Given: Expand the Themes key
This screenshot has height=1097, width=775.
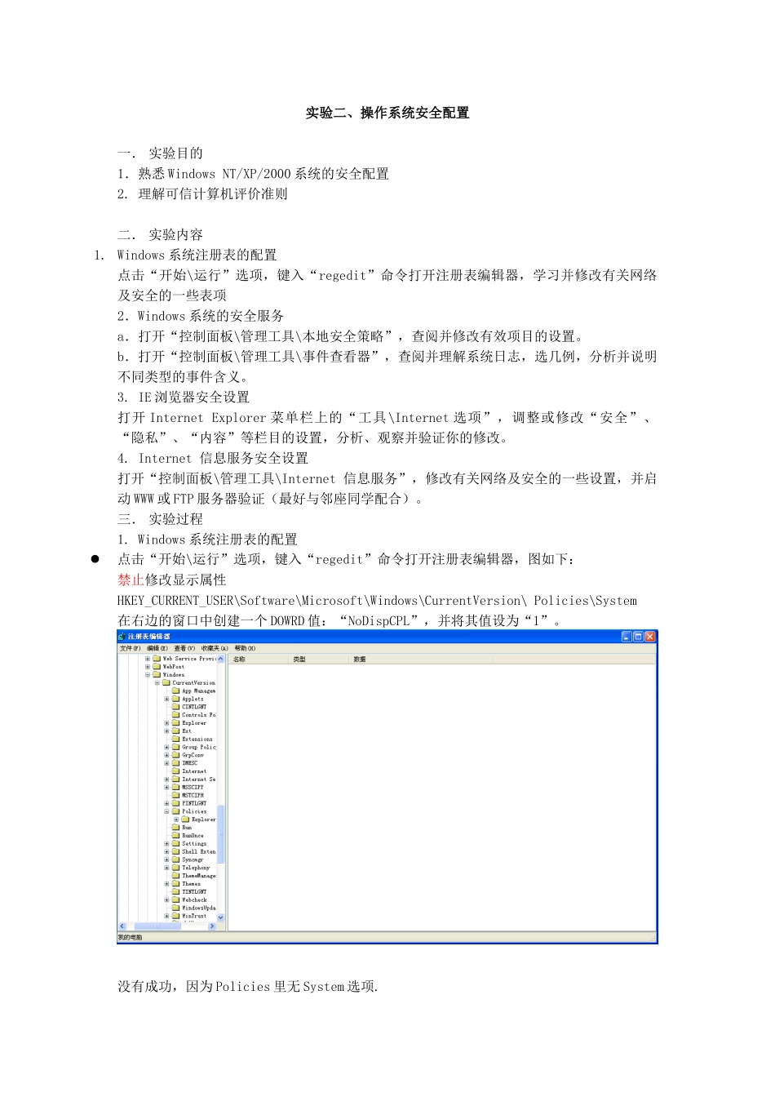Looking at the screenshot, I should click(x=167, y=884).
